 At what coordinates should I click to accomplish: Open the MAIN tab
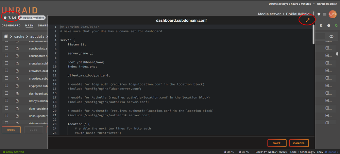point(29,25)
